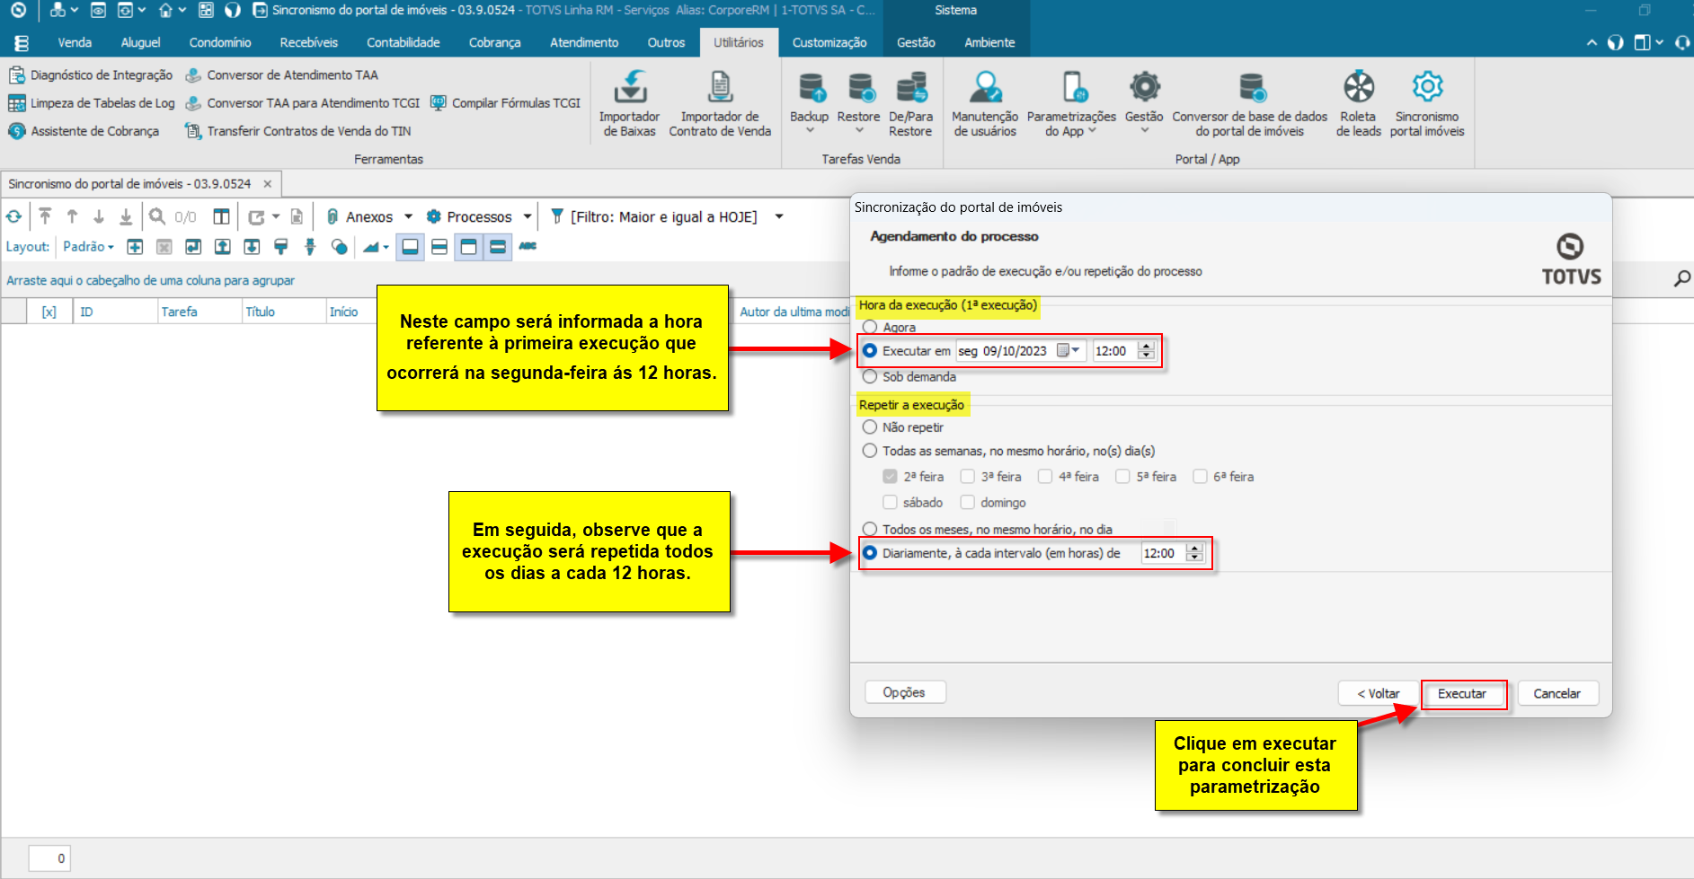
Task: Click the execution time 12:00 field
Action: (x=1114, y=351)
